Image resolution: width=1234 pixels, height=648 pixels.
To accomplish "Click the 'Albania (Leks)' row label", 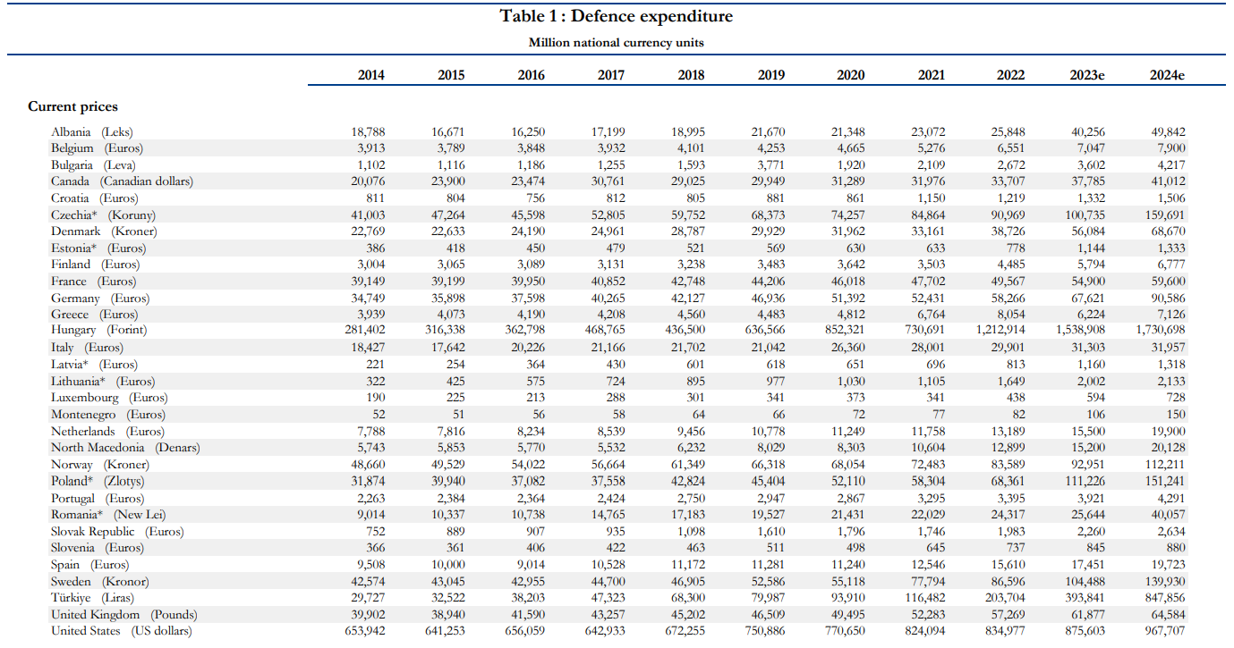I will [x=92, y=131].
